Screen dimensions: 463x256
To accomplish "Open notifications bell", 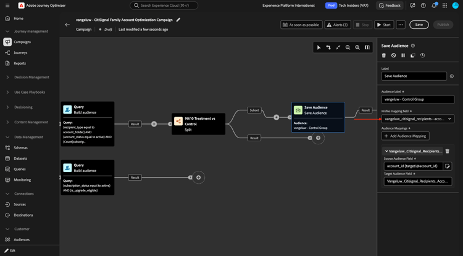I will click(434, 6).
